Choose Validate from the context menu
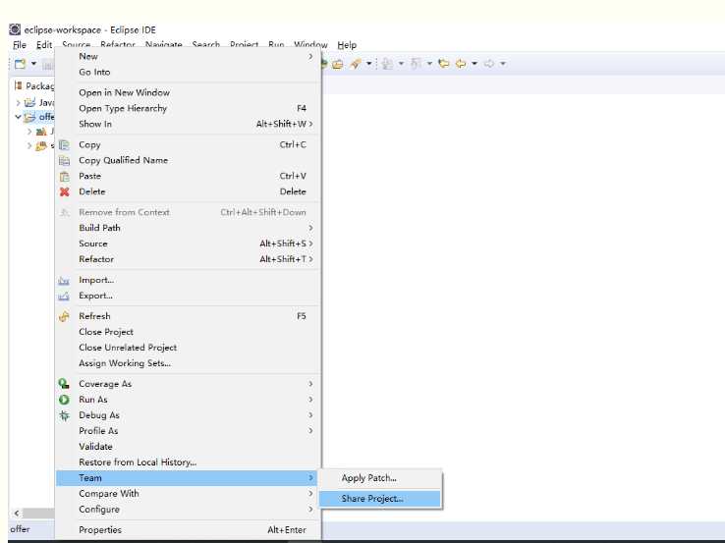The width and height of the screenshot is (725, 543). 189,447
